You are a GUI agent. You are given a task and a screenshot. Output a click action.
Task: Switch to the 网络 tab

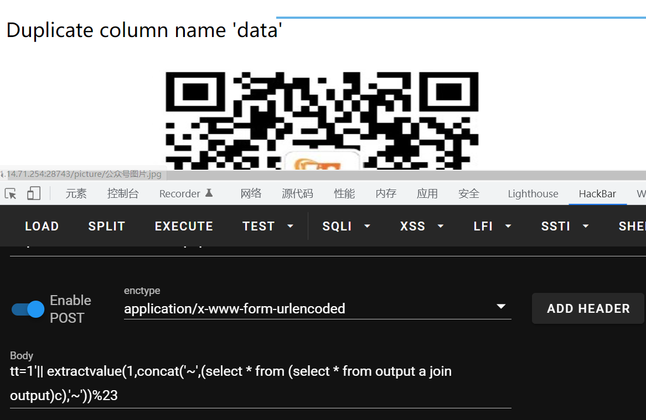[x=251, y=193]
